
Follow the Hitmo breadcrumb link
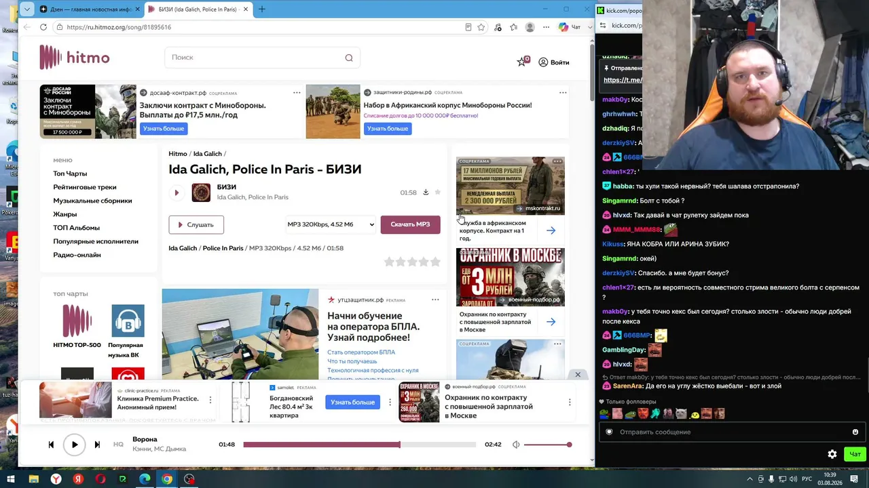click(178, 154)
